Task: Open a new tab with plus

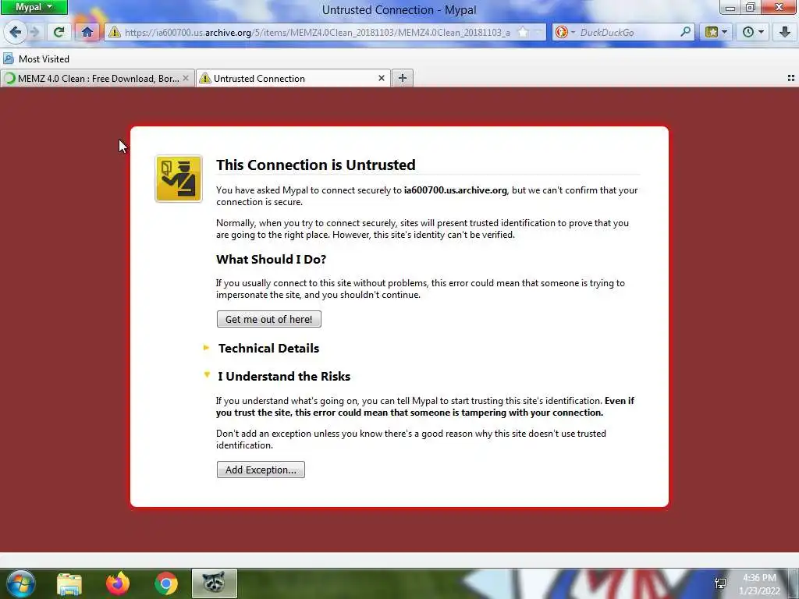Action: (x=402, y=78)
